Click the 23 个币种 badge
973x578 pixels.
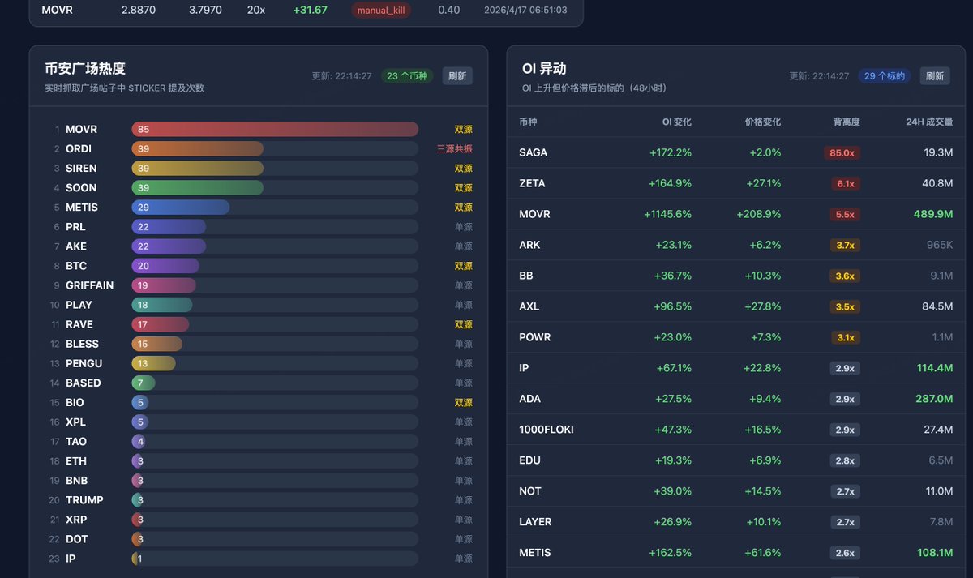click(x=408, y=76)
